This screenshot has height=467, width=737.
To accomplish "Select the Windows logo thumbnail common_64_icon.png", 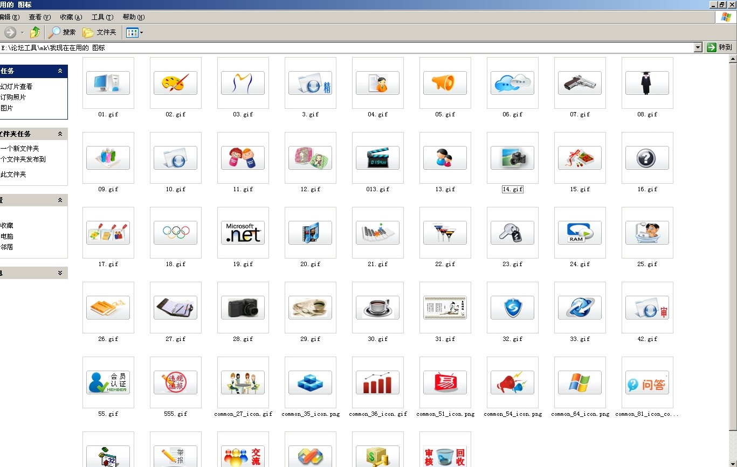I will pos(580,382).
